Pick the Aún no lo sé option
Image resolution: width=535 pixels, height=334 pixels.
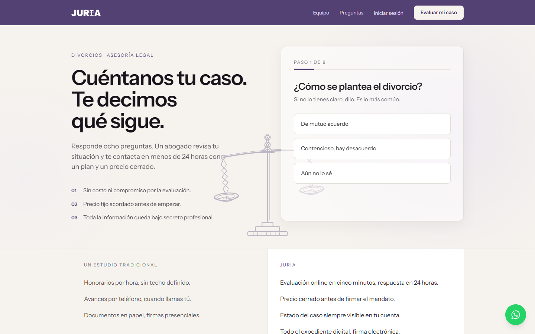click(x=372, y=173)
